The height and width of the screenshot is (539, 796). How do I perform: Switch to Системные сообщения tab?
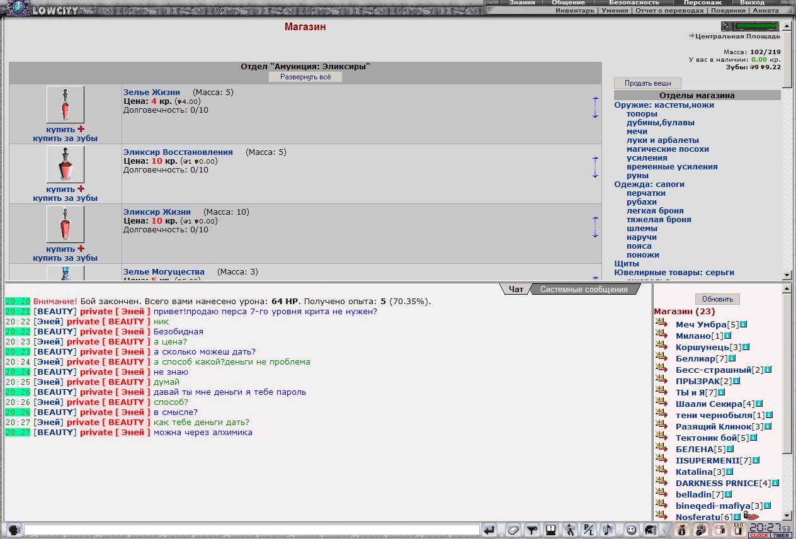584,289
